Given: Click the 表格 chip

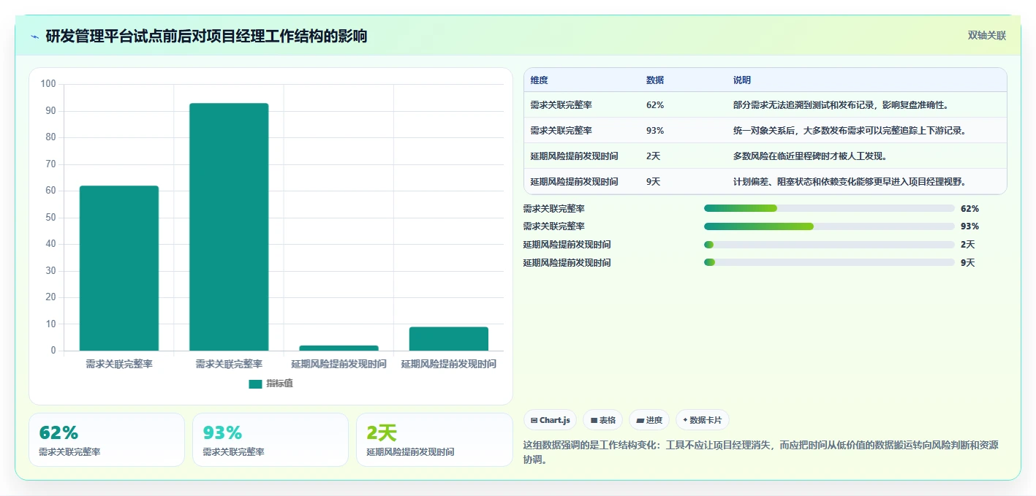Looking at the screenshot, I should coord(603,420).
